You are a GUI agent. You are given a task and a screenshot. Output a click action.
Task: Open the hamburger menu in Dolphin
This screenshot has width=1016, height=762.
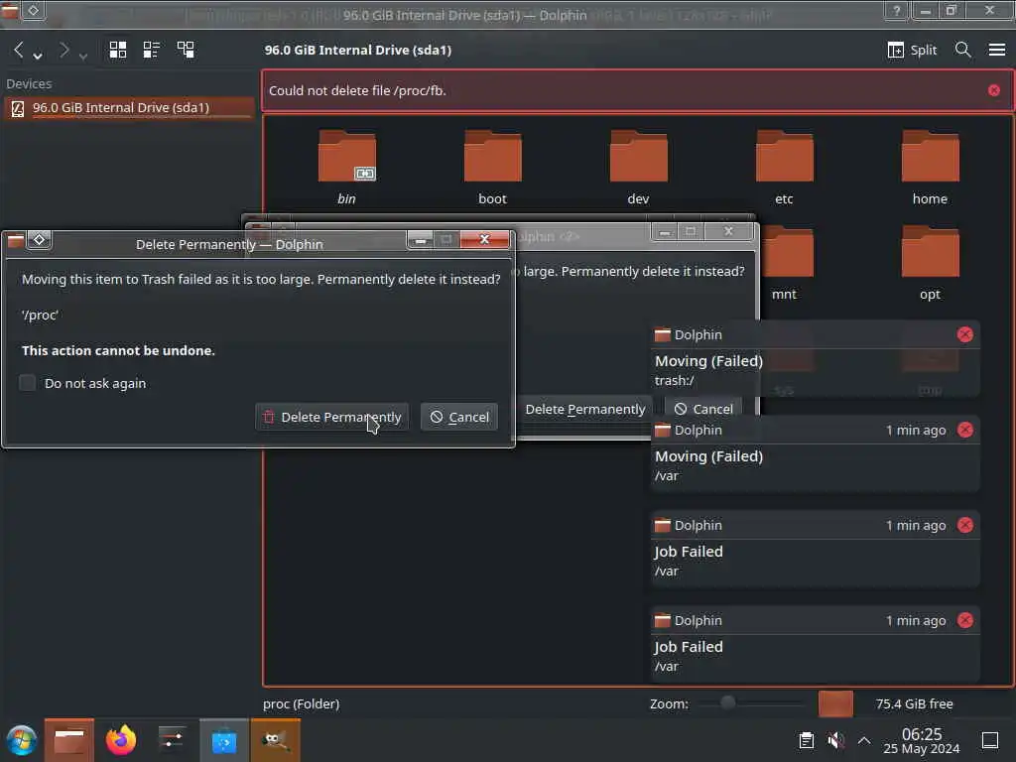996,50
